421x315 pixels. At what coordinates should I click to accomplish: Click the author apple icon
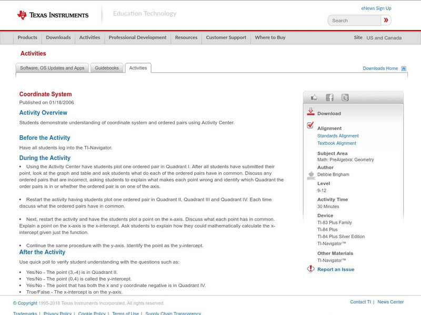pyautogui.click(x=311, y=175)
